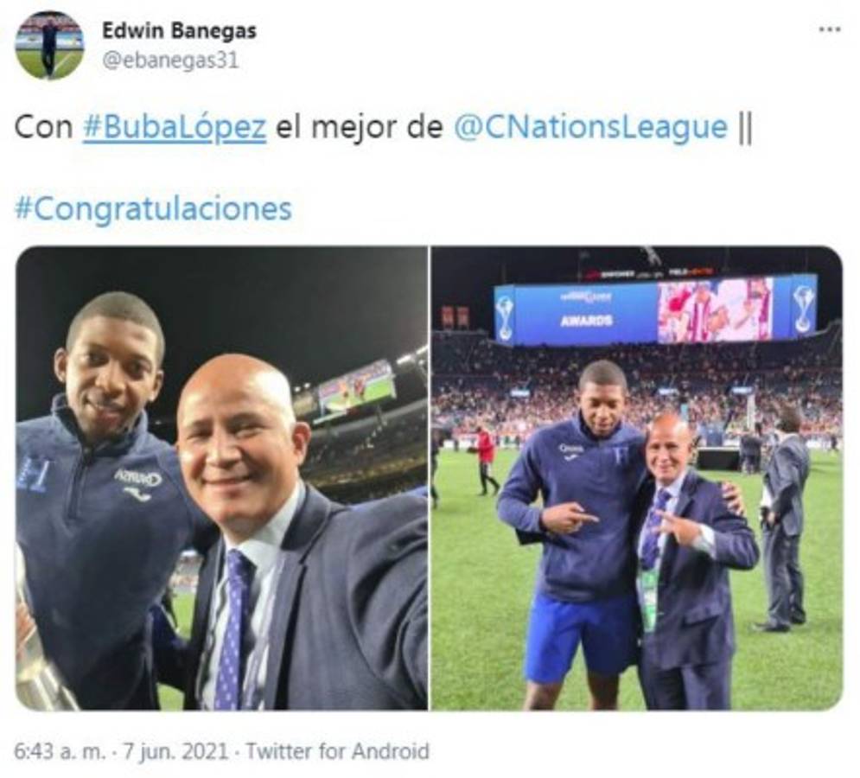Open the right stadium field photo

click(637, 478)
